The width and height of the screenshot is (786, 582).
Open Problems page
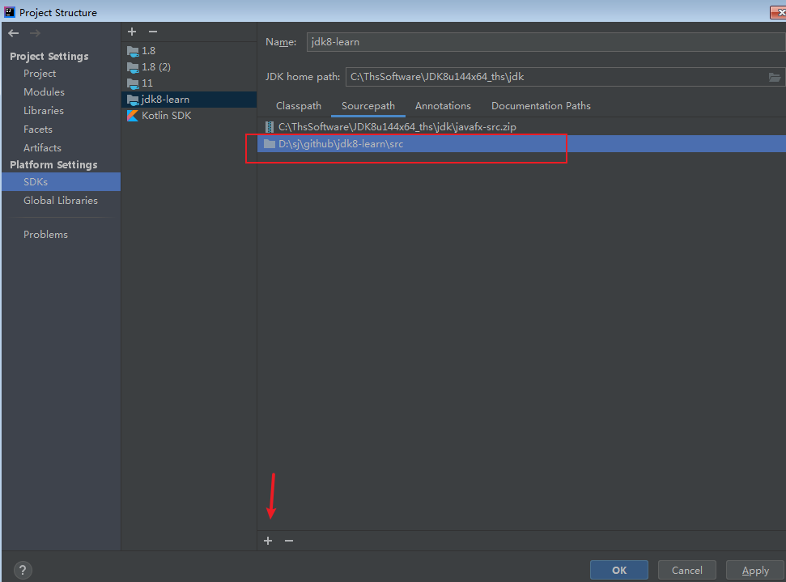45,234
